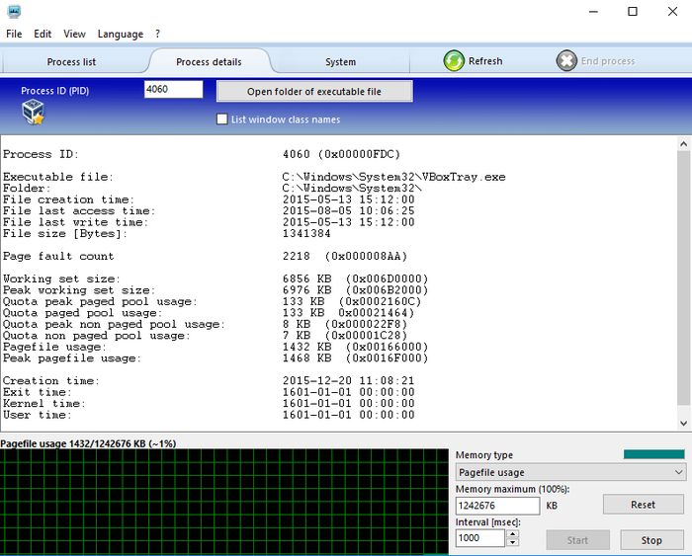Click the green Refresh icon

[454, 61]
